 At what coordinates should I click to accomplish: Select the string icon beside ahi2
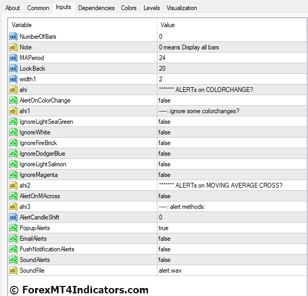pos(13,185)
